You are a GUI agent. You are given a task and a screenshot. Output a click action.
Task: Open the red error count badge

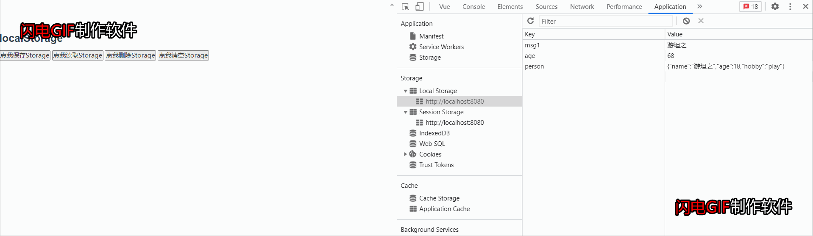pyautogui.click(x=751, y=6)
